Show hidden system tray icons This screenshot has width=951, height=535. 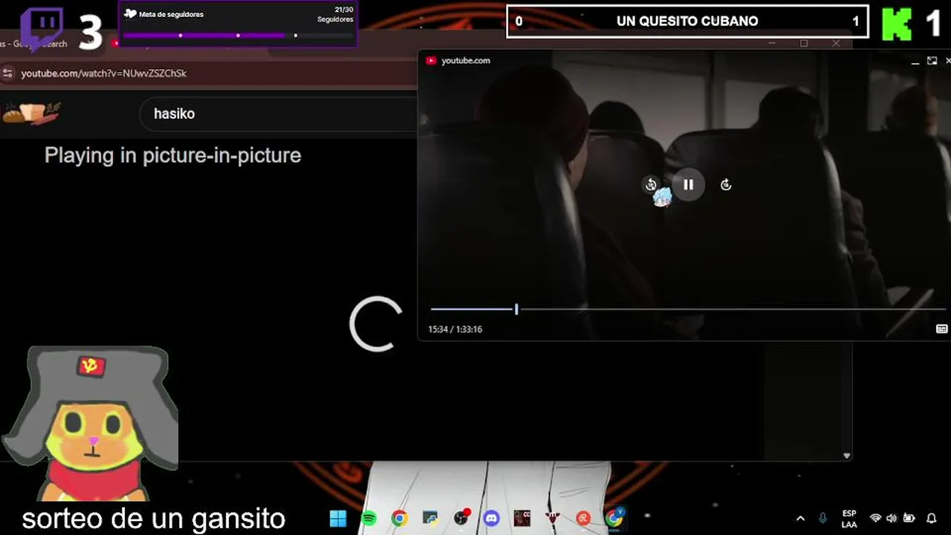[x=800, y=519]
